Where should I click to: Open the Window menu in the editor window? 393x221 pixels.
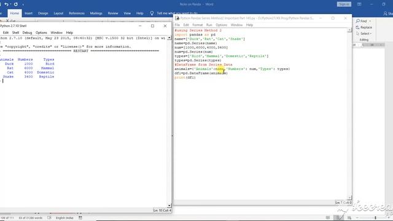pos(236,25)
